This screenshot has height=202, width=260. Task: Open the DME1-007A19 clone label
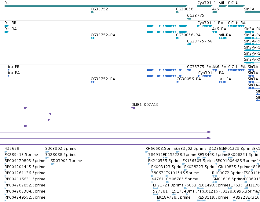coord(145,105)
